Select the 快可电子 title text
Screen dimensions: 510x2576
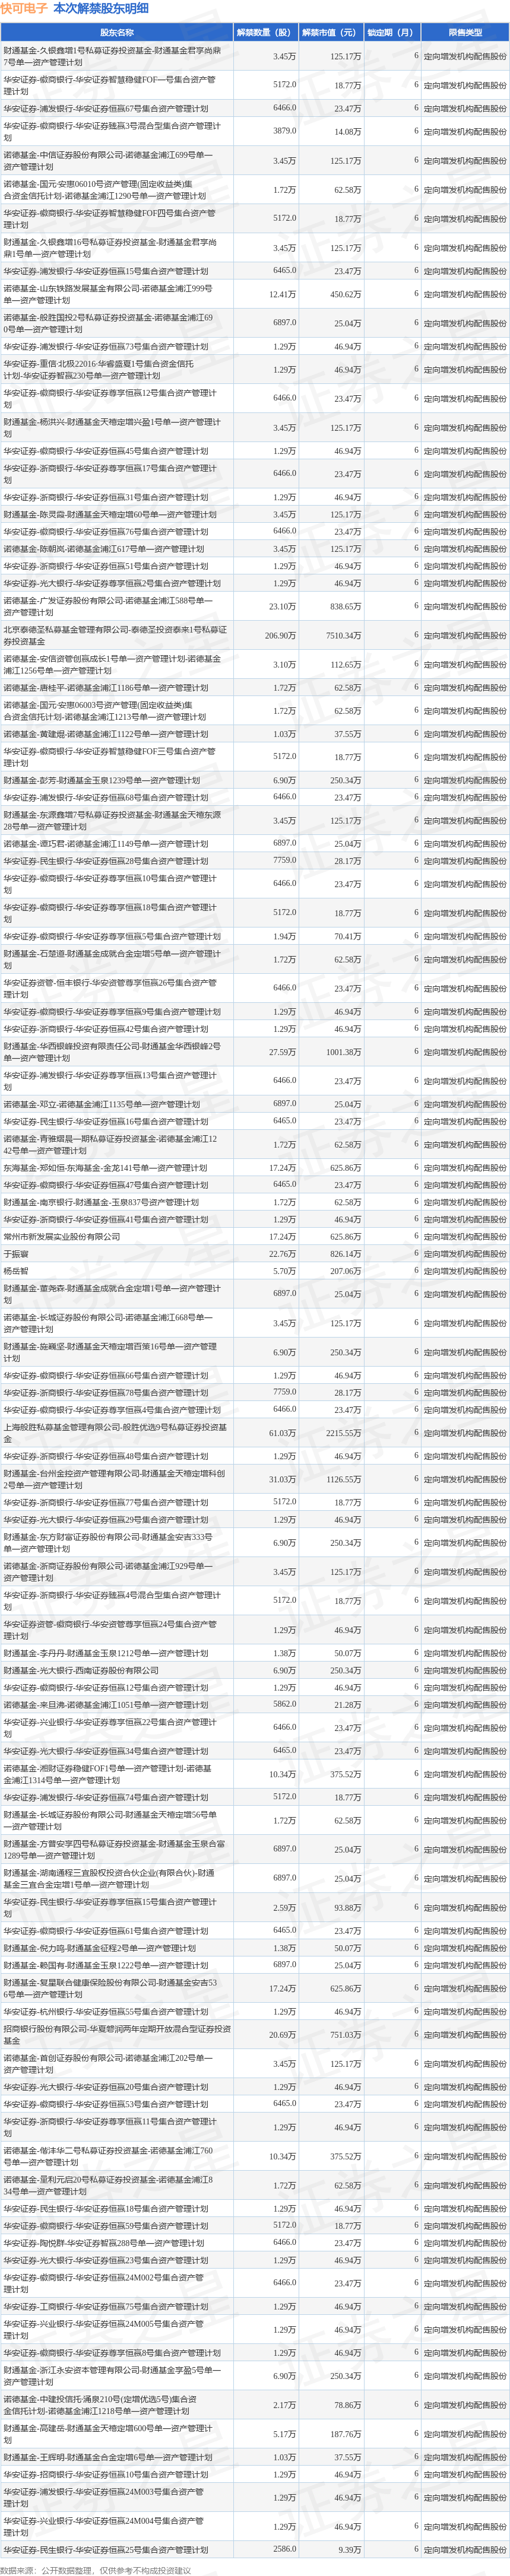[x=24, y=8]
